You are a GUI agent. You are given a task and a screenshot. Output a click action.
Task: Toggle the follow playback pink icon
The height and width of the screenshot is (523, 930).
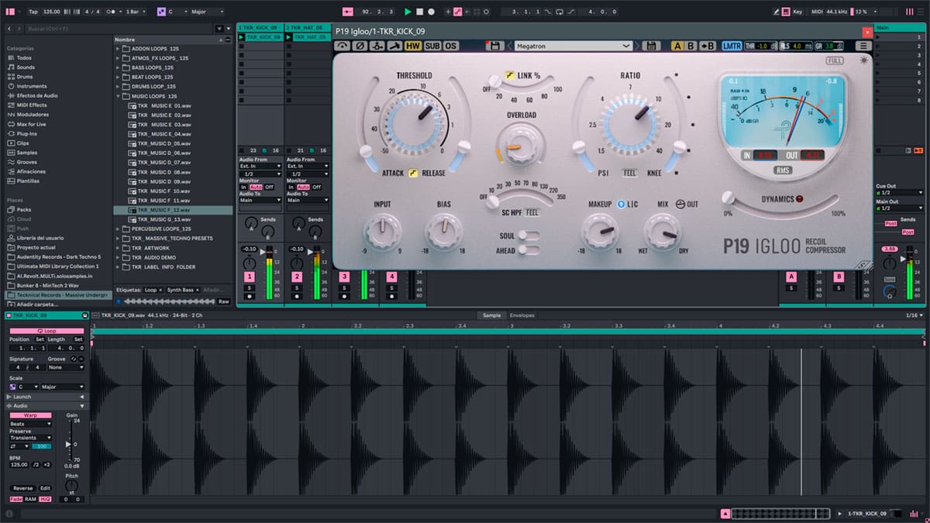(x=347, y=12)
